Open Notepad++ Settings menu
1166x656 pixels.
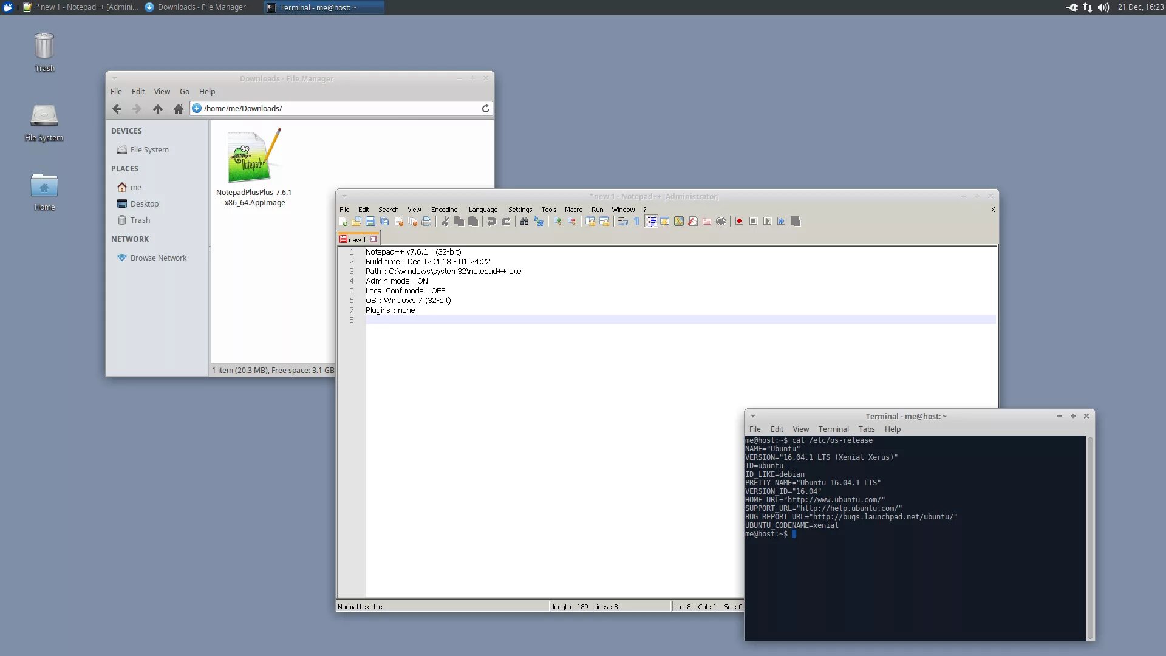pyautogui.click(x=520, y=210)
